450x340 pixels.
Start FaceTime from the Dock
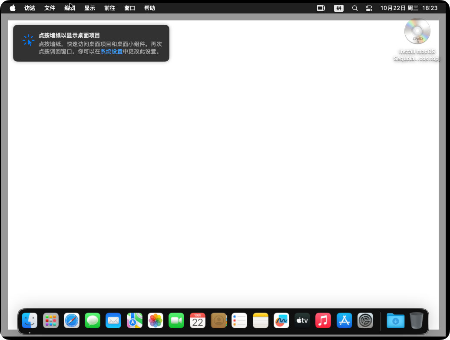coord(176,320)
